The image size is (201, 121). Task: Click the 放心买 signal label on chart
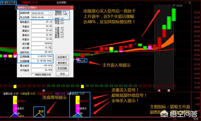coord(82,60)
